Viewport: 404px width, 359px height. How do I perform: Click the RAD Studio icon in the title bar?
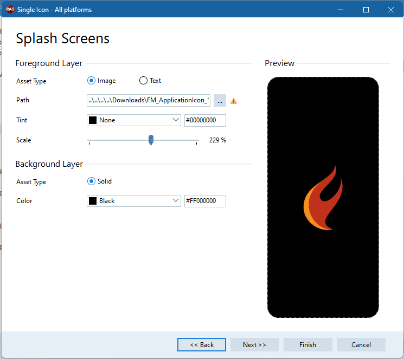pyautogui.click(x=10, y=10)
